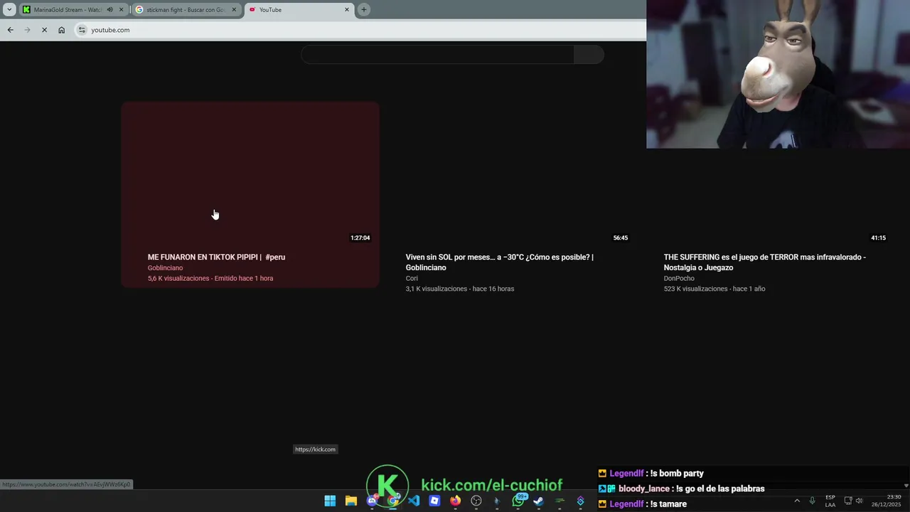Open the tab search dropdown in Chrome

(9, 9)
